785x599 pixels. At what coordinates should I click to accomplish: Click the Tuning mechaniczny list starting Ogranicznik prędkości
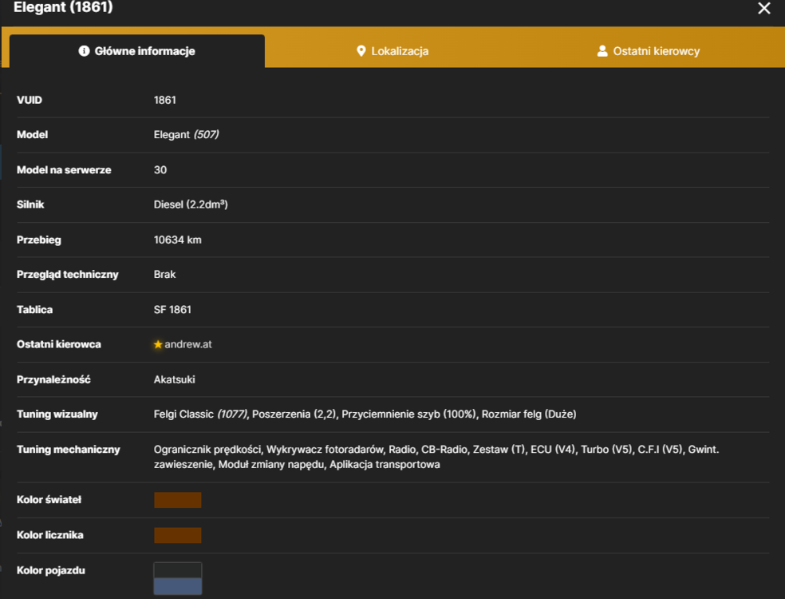(x=436, y=457)
